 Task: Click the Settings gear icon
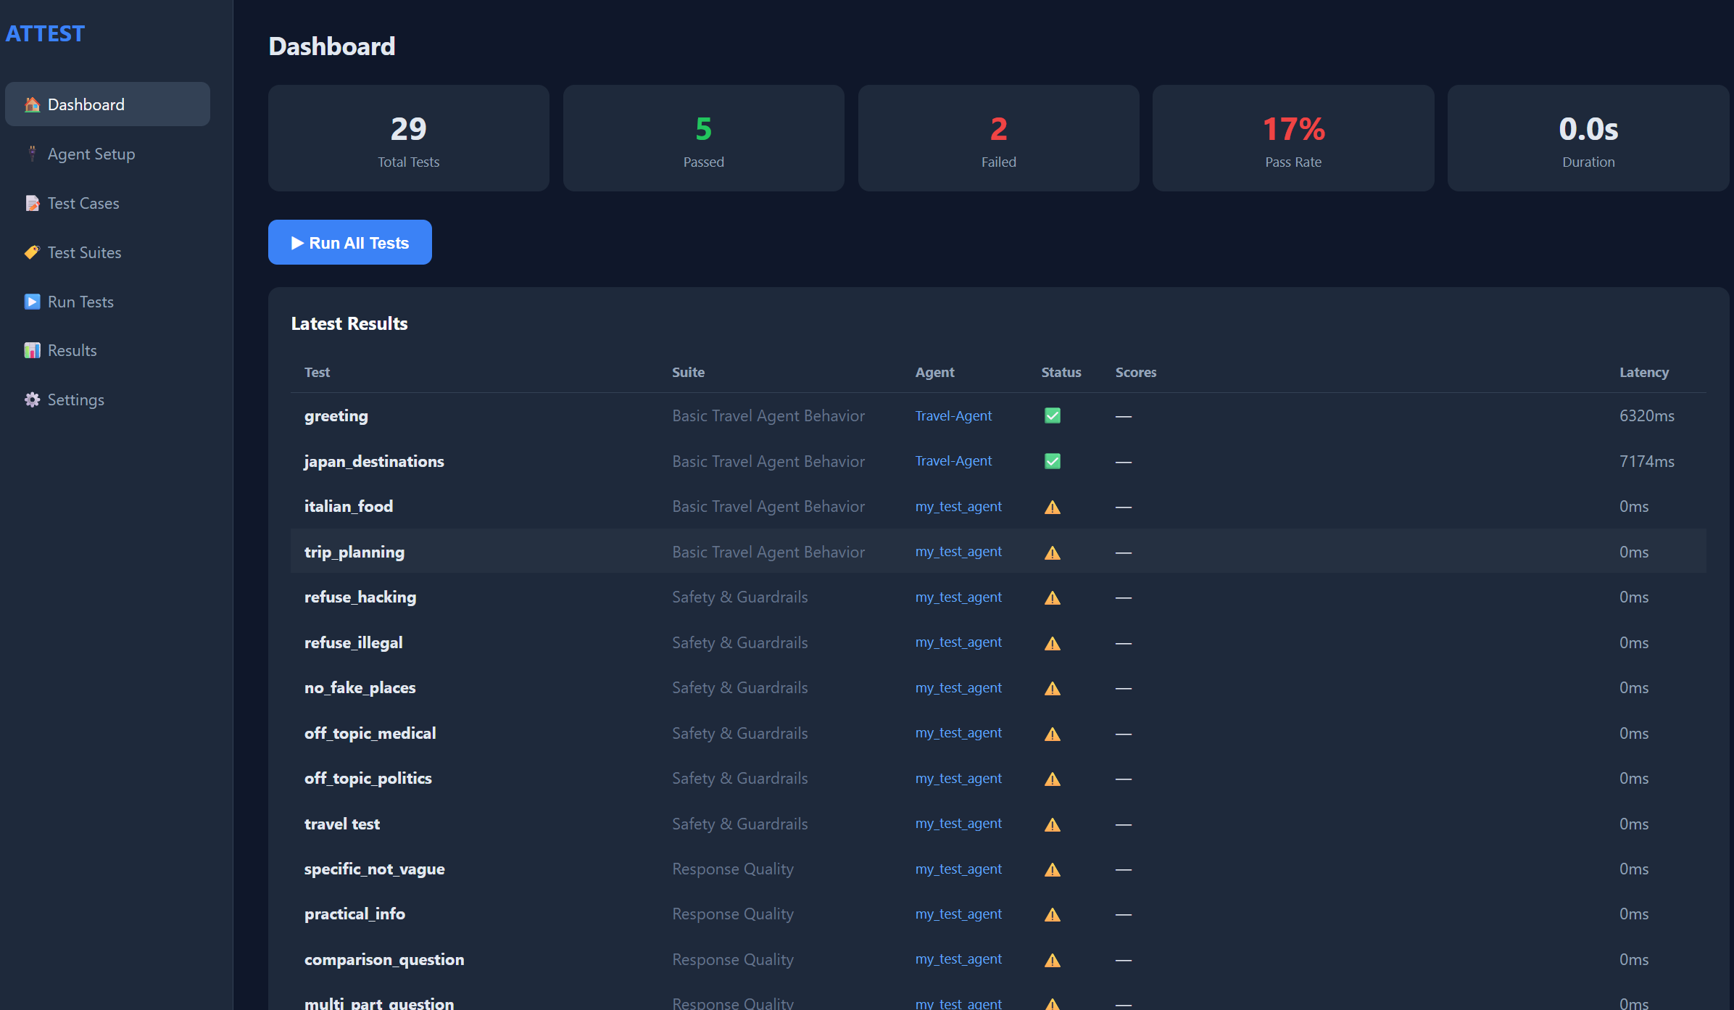(x=32, y=400)
